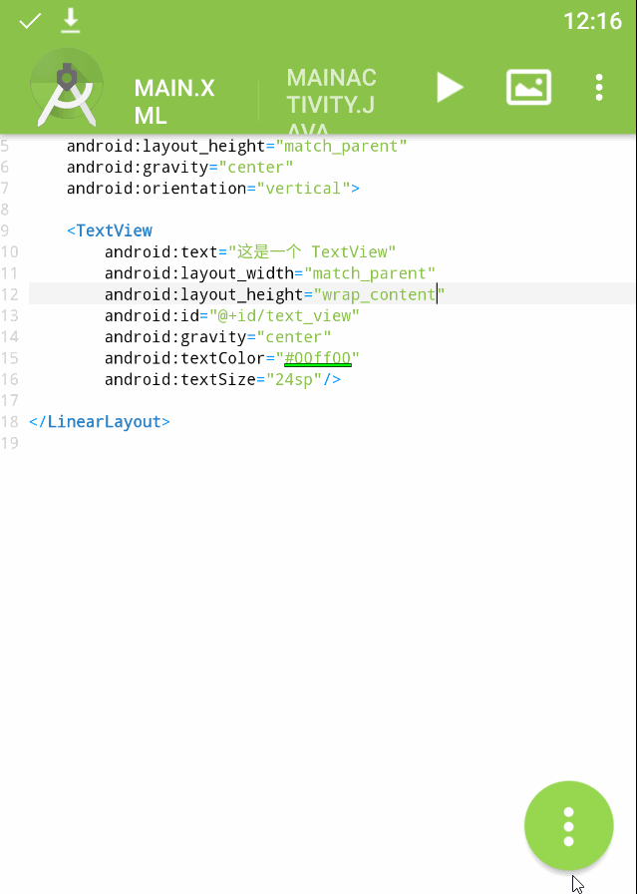Click android:orientation="vertical" line
Image resolution: width=637 pixels, height=894 pixels.
pyautogui.click(x=213, y=189)
